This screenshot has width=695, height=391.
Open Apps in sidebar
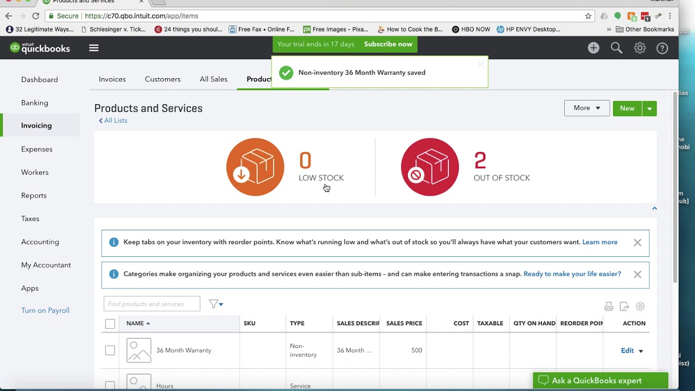tap(30, 288)
